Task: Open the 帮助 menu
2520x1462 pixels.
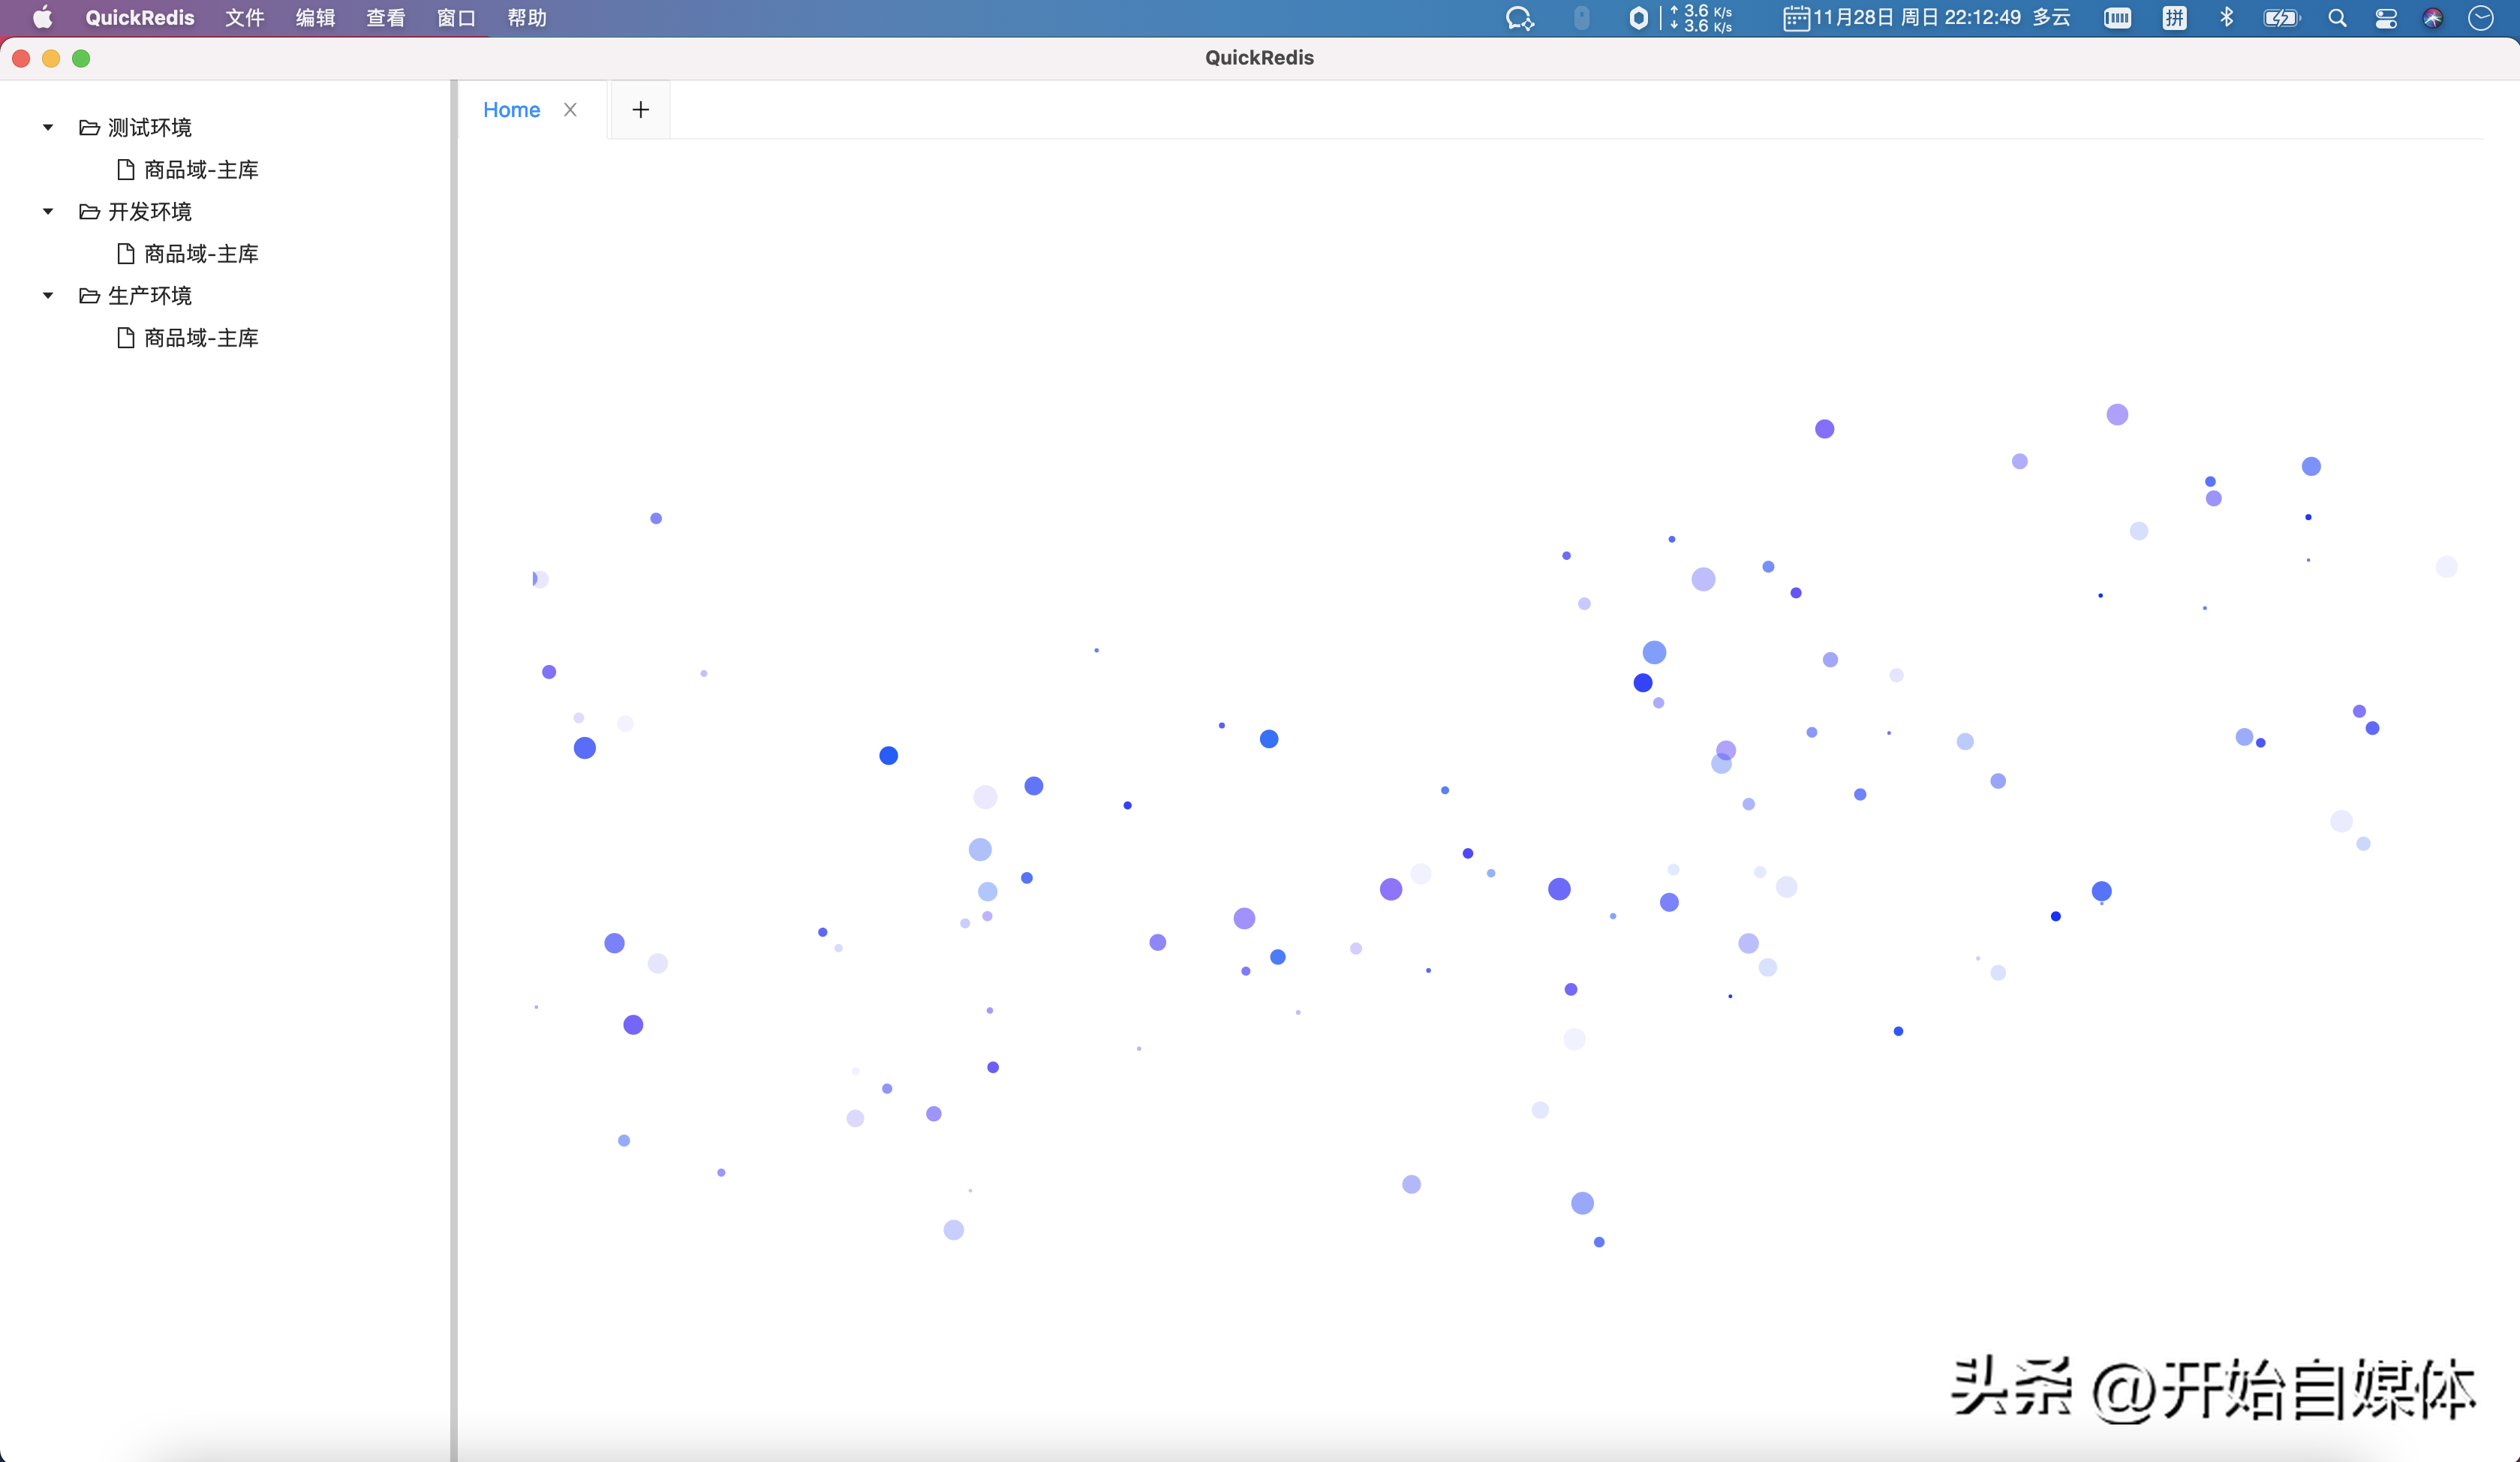Action: coord(527,18)
